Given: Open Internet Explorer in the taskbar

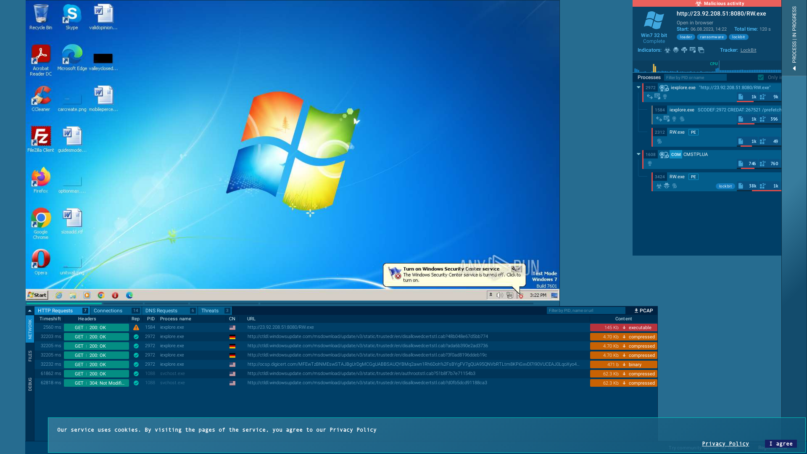Looking at the screenshot, I should (59, 295).
